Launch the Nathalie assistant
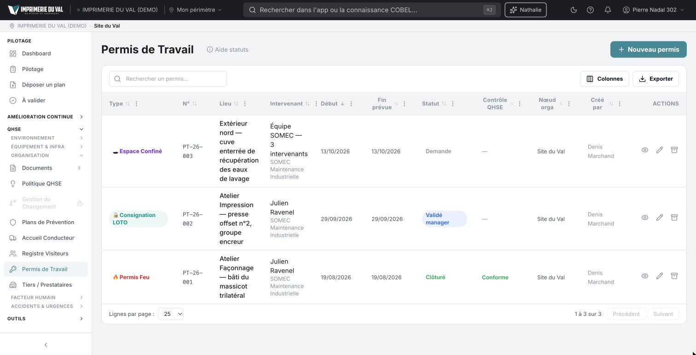 (526, 10)
